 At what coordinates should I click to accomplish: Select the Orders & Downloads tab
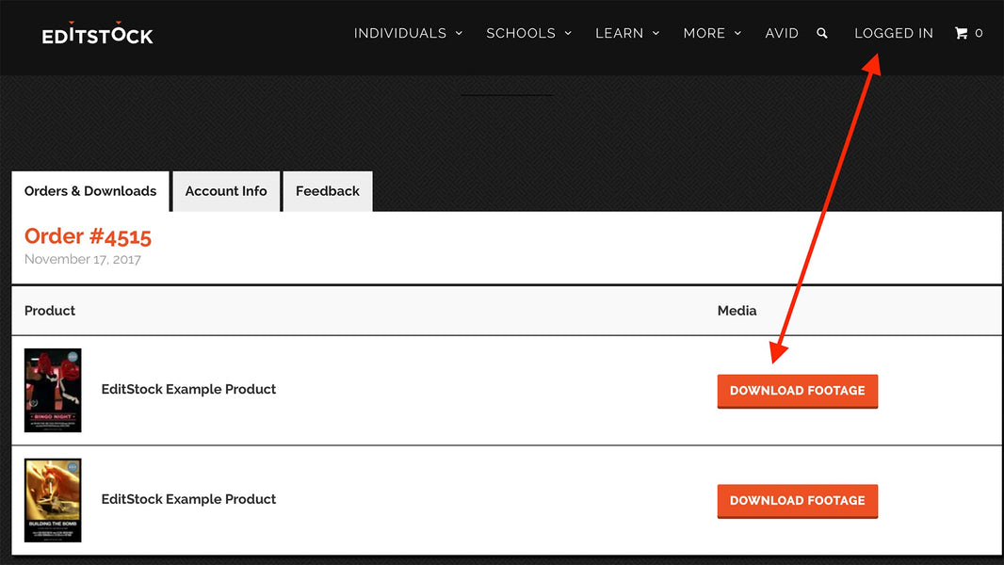(x=90, y=191)
